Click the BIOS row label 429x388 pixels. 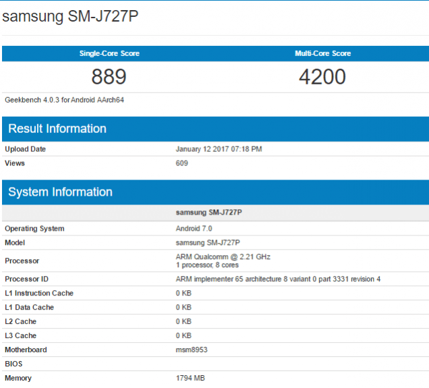coord(13,364)
